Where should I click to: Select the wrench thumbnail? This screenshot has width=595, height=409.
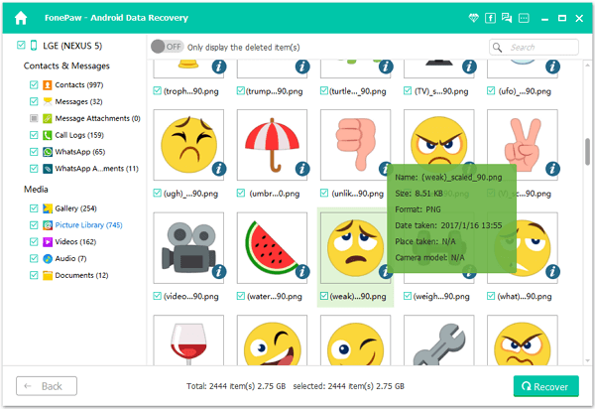click(x=439, y=341)
